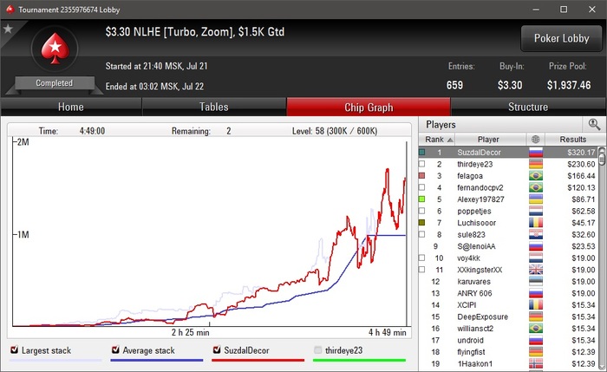Click the PokerStars icon in title bar
607x372 pixels.
pyautogui.click(x=10, y=10)
